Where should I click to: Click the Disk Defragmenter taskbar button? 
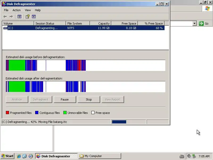[56, 156]
